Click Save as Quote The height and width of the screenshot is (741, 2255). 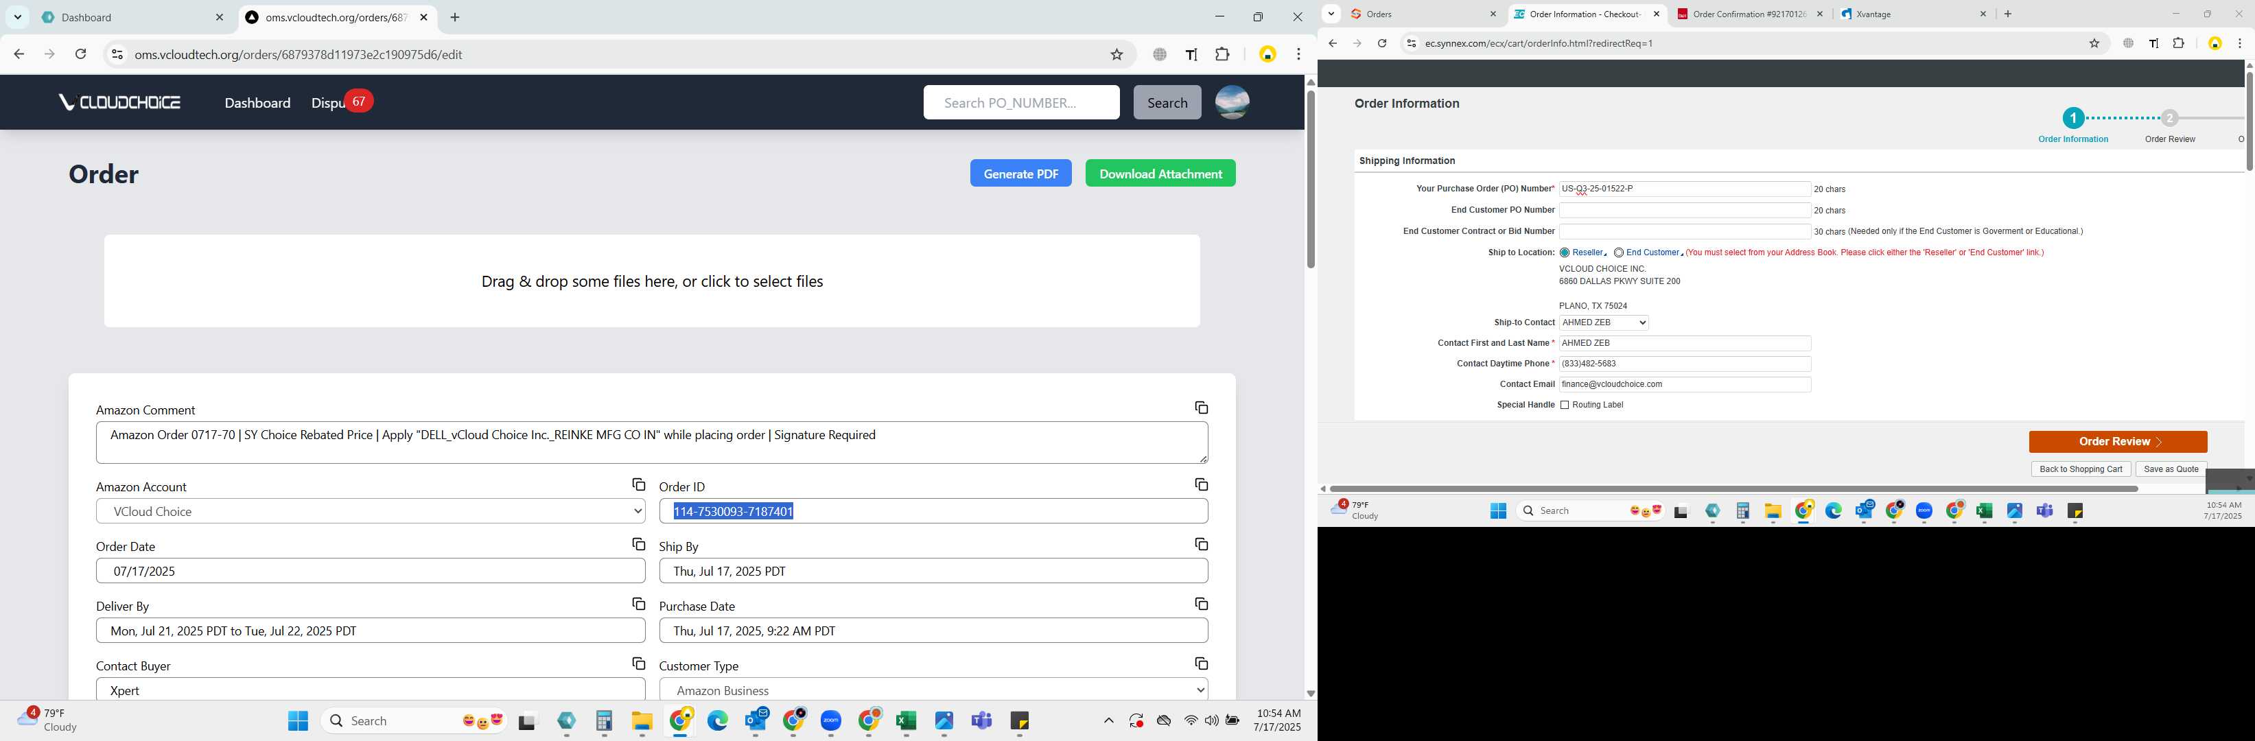2171,469
